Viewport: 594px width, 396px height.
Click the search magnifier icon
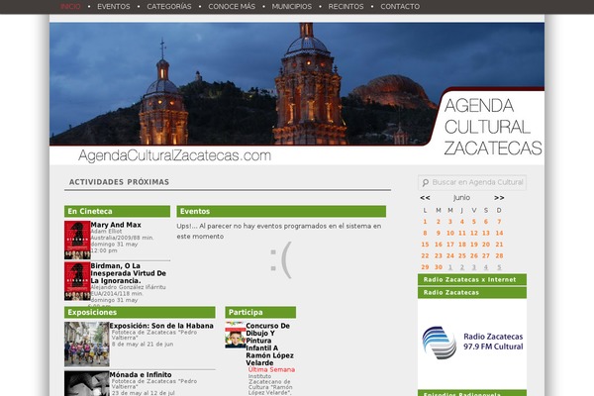click(x=426, y=182)
